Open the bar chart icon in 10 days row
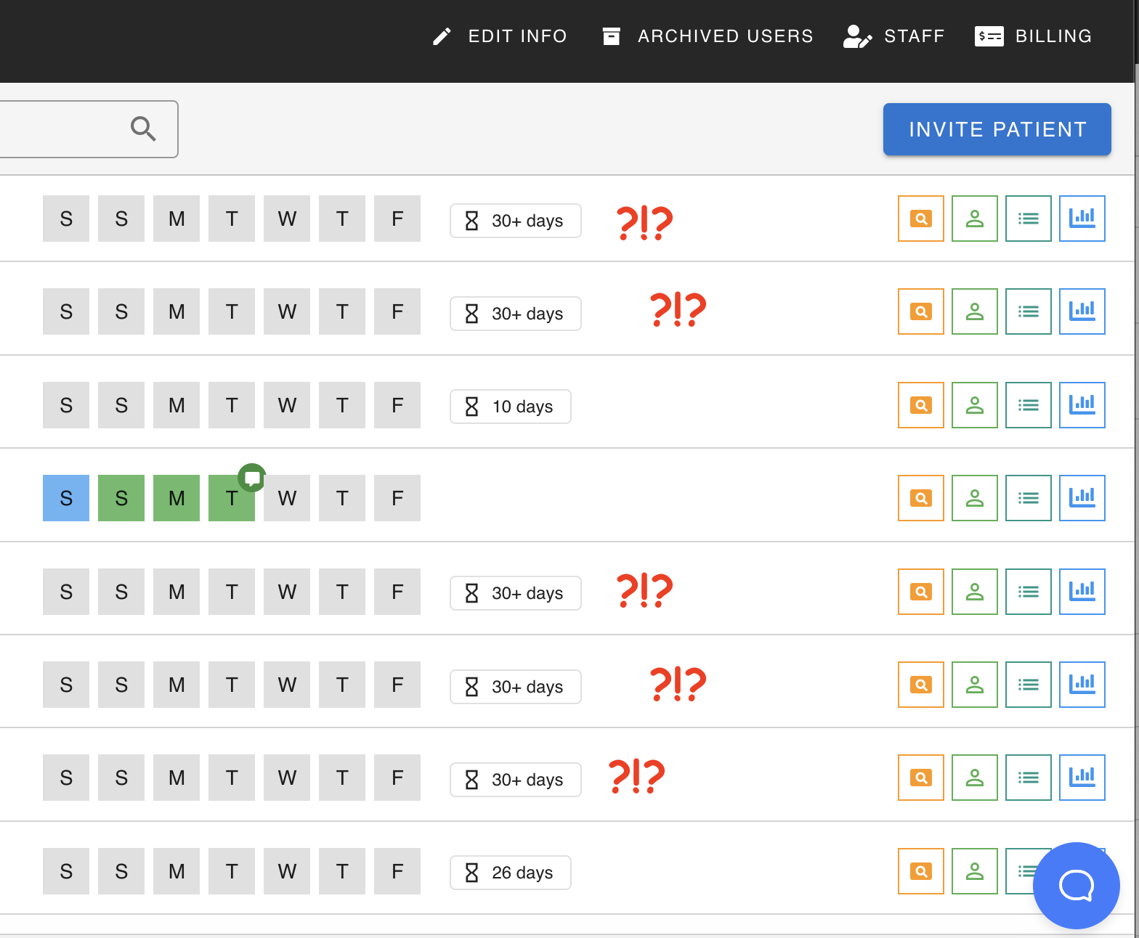 pyautogui.click(x=1082, y=405)
